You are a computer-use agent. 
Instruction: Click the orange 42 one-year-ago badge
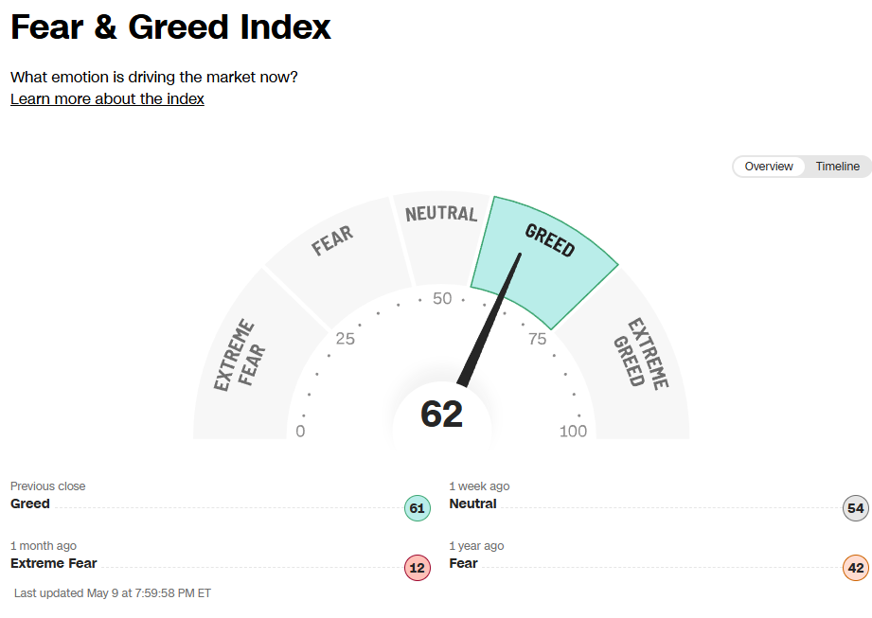tap(856, 568)
